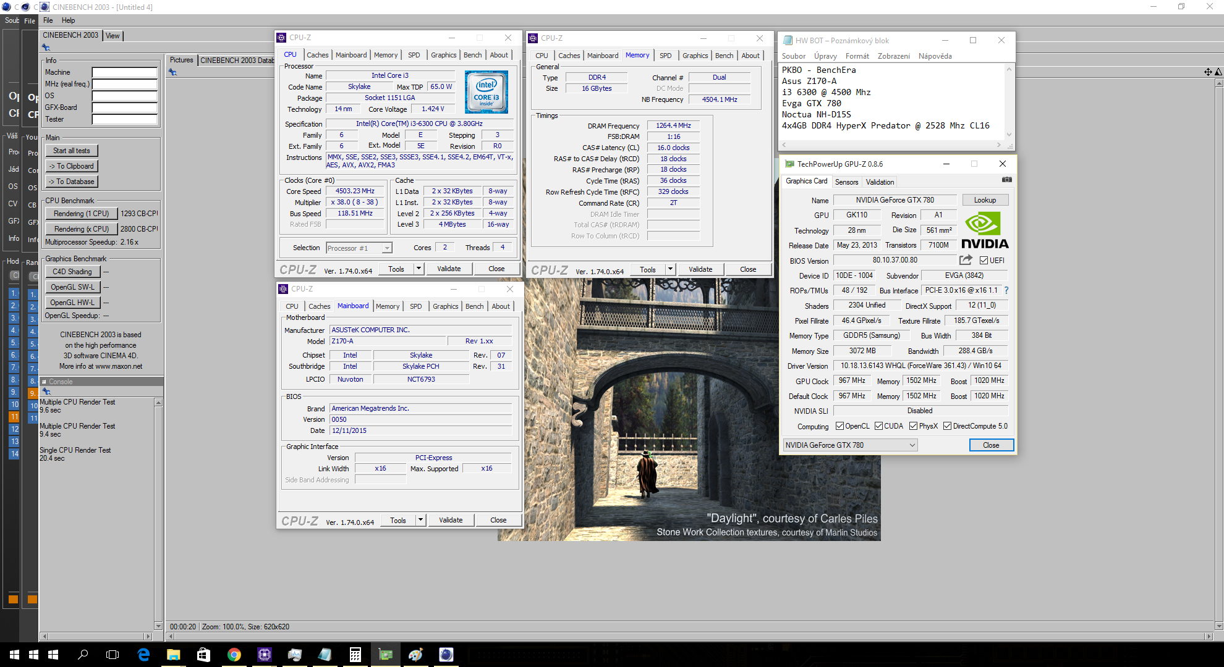Screen dimensions: 1224x667
Task: Click Validate in CPU-Z Memory window
Action: click(x=700, y=269)
